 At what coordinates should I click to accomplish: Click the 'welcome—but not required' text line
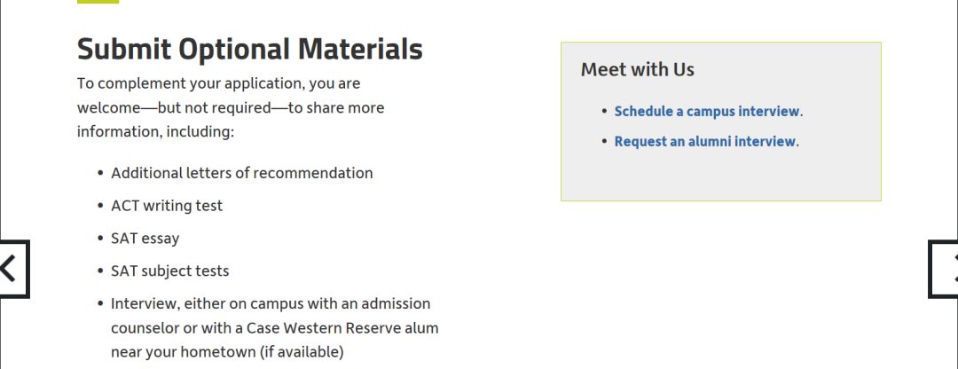click(x=231, y=108)
